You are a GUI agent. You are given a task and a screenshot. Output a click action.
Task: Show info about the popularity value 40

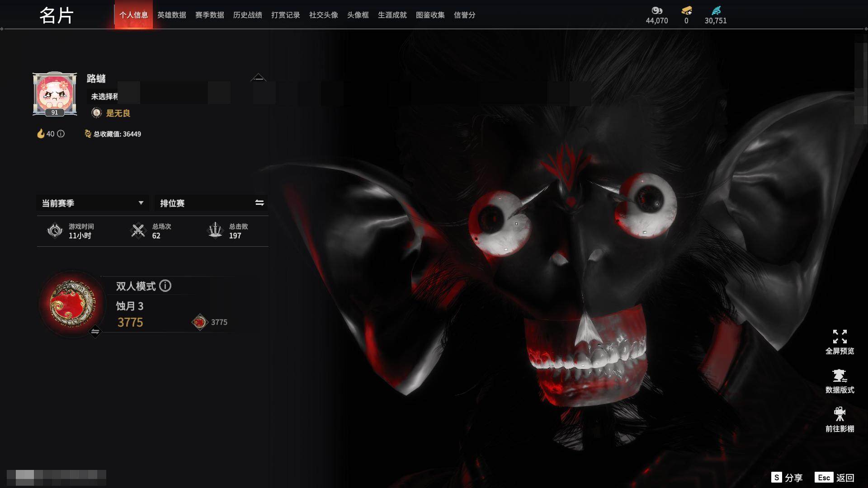pos(61,134)
